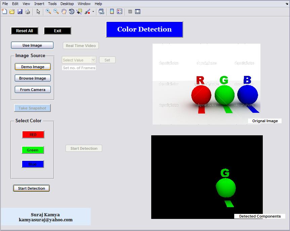Enable the Pan hand tool

(64, 11)
